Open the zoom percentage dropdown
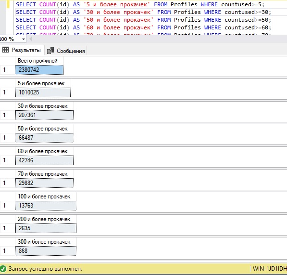Image resolution: width=287 pixels, height=275 pixels. [24, 39]
